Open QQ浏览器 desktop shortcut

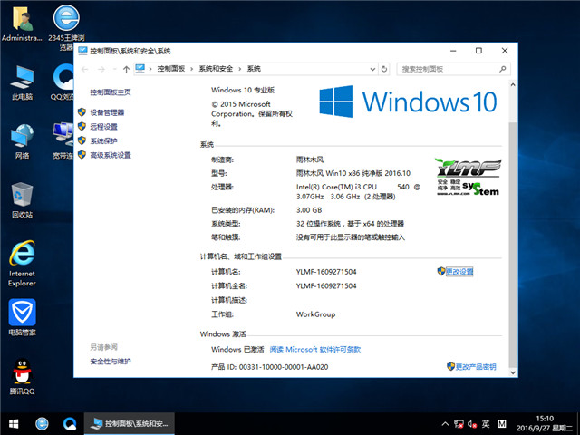(63, 82)
